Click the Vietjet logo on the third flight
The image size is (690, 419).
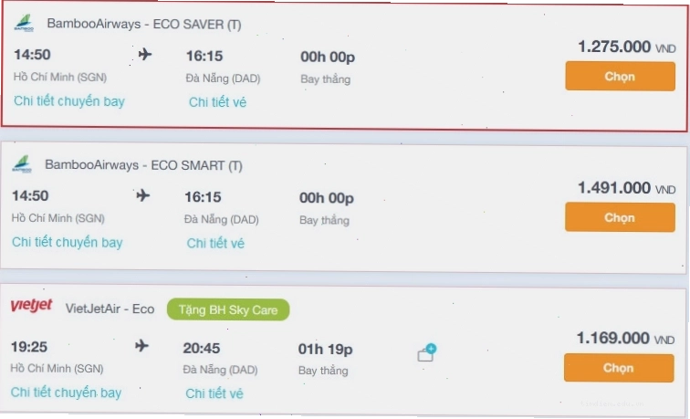[31, 305]
